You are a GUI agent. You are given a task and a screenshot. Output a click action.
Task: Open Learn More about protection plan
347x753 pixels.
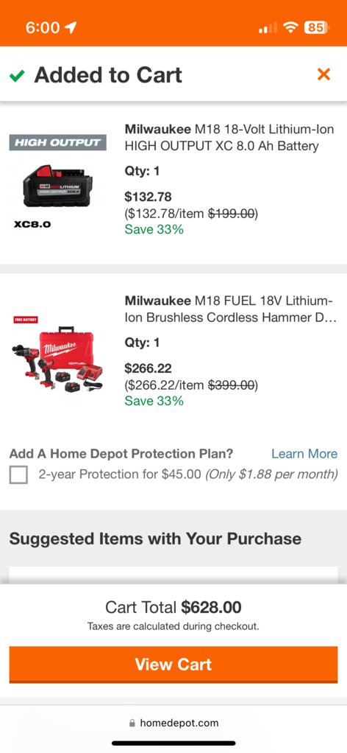click(304, 454)
